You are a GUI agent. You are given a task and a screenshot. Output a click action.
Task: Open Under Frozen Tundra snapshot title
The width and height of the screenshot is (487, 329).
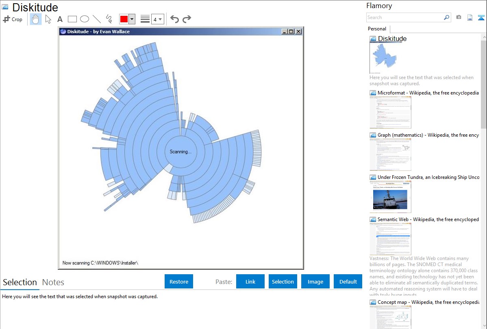(x=428, y=177)
